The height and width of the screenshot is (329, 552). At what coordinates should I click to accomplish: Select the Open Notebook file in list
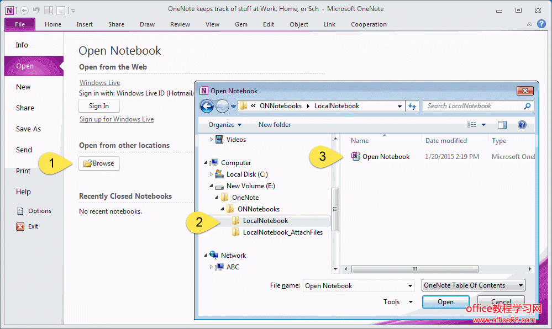coord(386,157)
